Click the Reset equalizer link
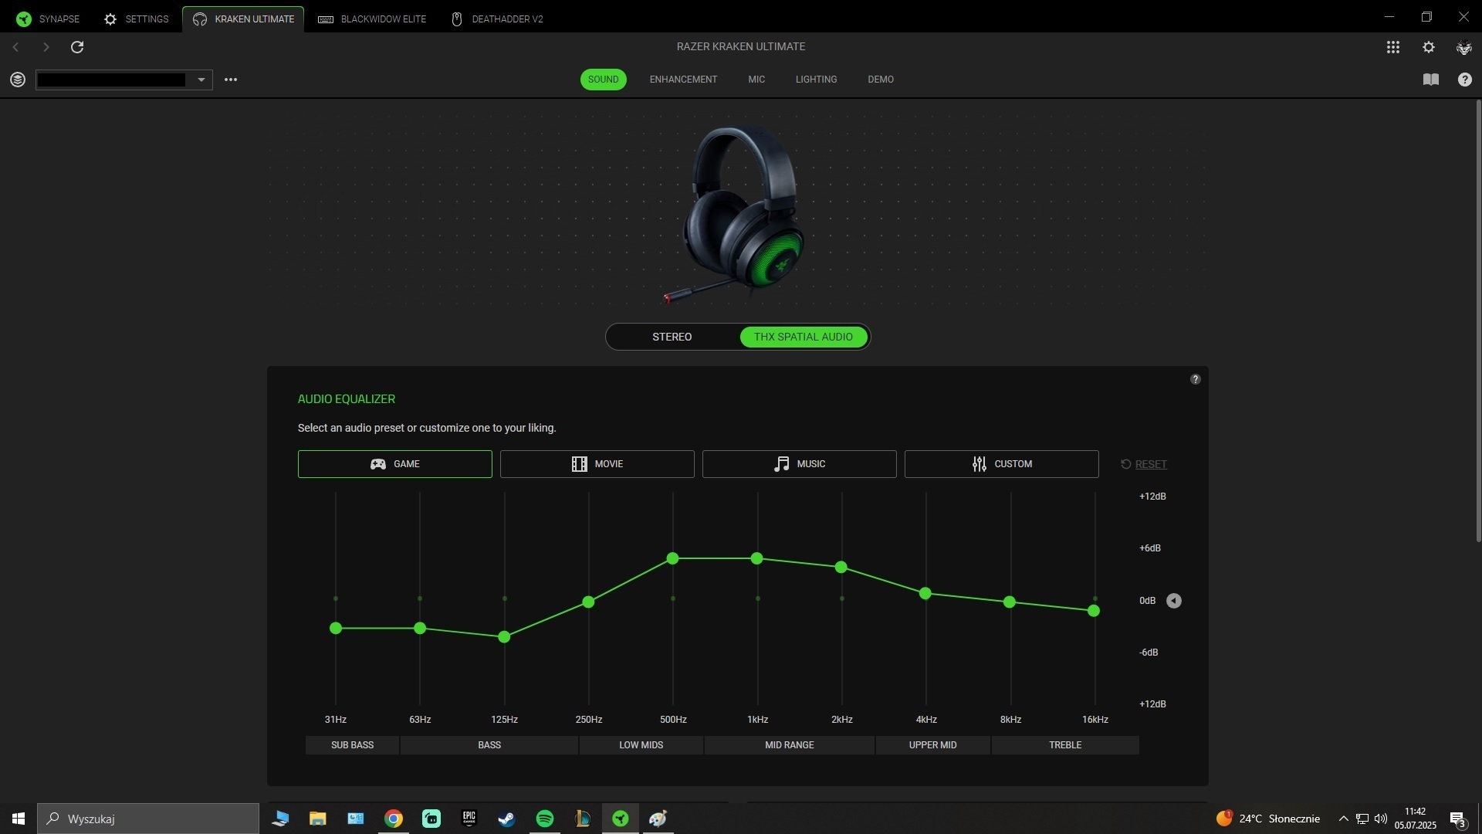Image resolution: width=1482 pixels, height=834 pixels. (1143, 464)
